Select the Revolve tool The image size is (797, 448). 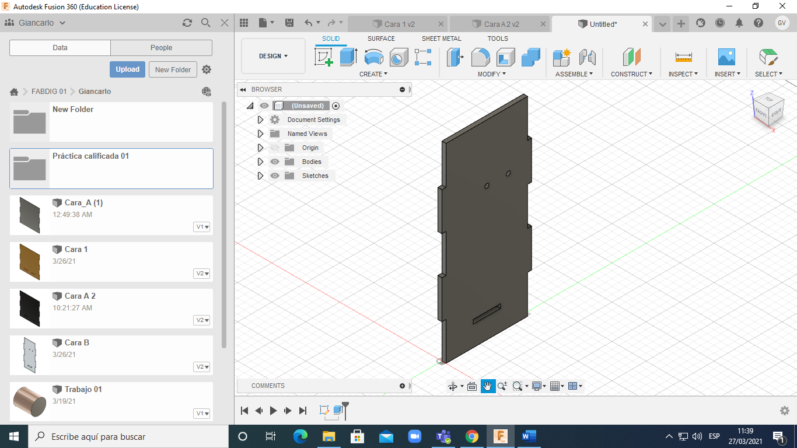point(373,57)
